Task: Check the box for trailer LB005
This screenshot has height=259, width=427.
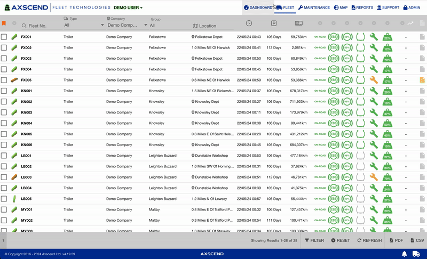Action: (4, 199)
